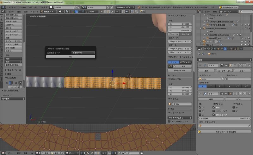
Task: Open the レンダー menu
Action: (22, 7)
